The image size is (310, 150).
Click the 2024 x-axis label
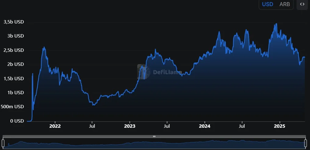(205, 126)
